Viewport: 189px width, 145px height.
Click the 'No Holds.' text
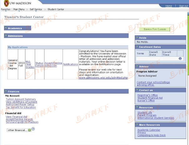pyautogui.click(x=142, y=42)
